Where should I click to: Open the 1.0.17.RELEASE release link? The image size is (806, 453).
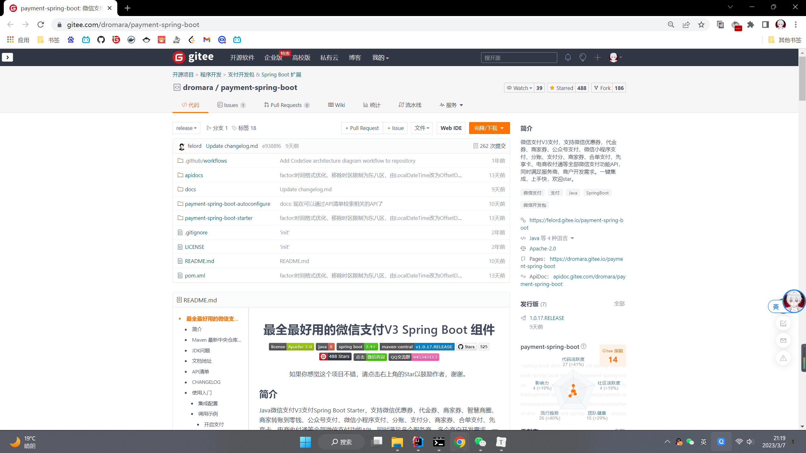pos(547,318)
